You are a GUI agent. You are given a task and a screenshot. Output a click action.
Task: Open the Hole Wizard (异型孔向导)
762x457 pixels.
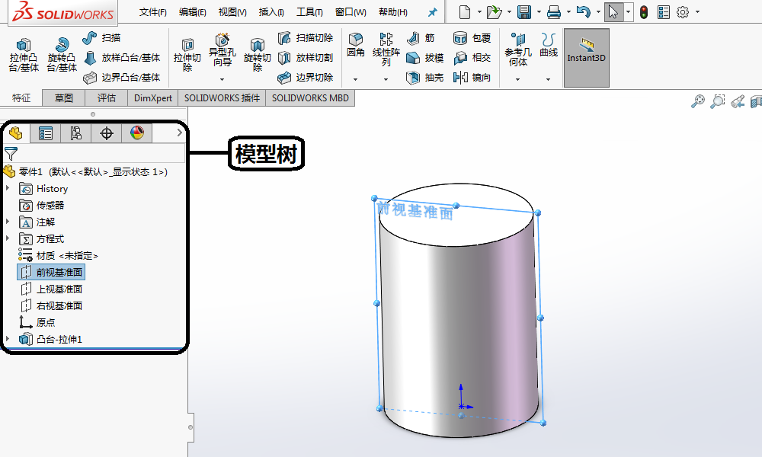click(222, 50)
